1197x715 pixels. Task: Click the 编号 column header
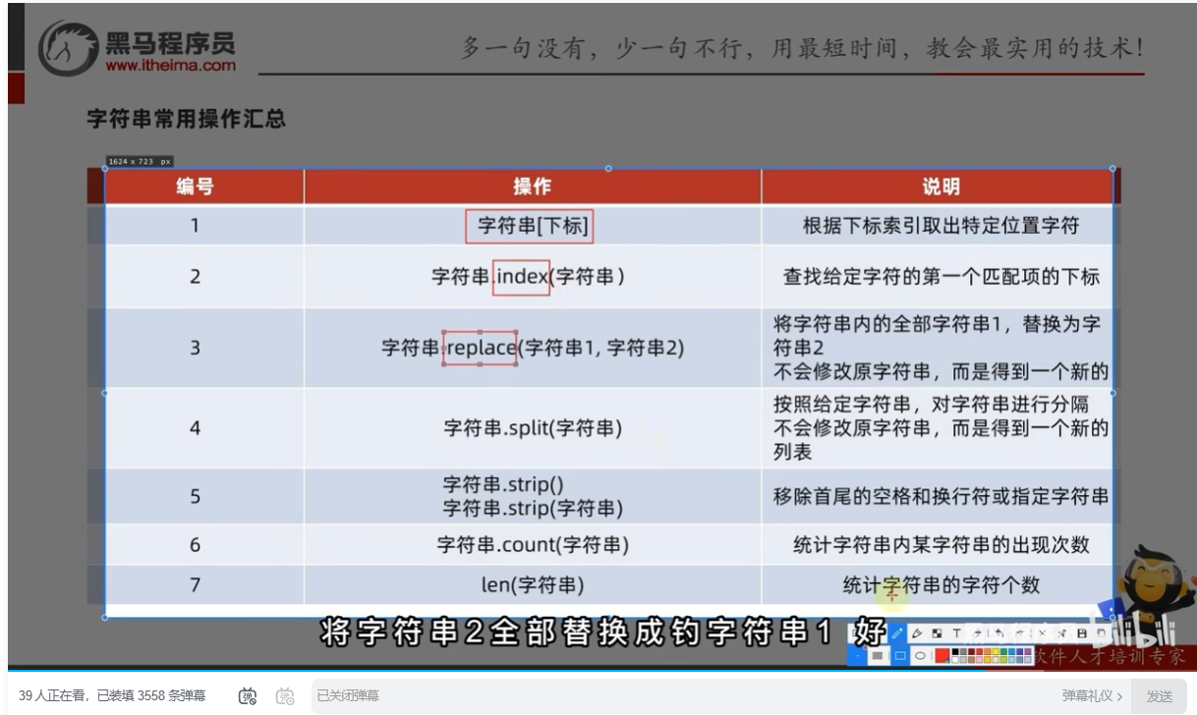point(195,187)
